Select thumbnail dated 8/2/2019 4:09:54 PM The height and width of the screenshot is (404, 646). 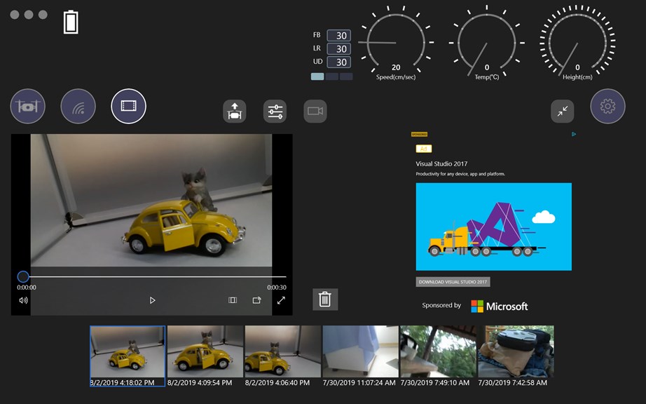[205, 352]
